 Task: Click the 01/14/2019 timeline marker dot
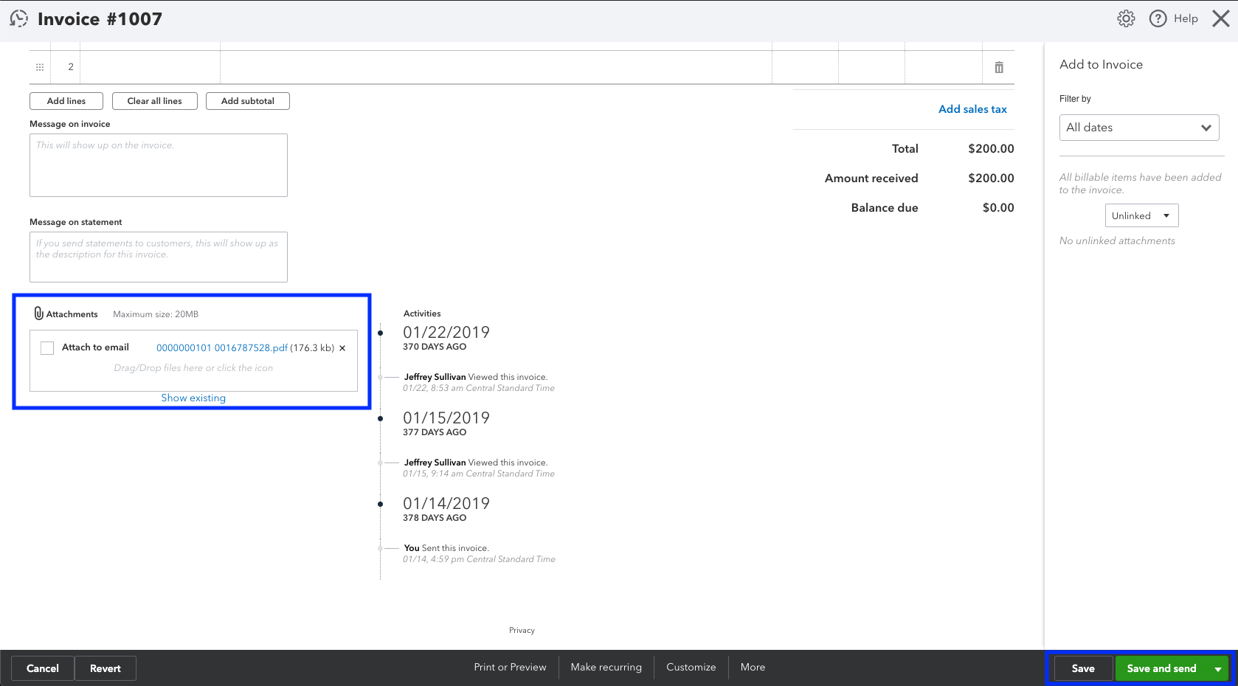pos(381,504)
